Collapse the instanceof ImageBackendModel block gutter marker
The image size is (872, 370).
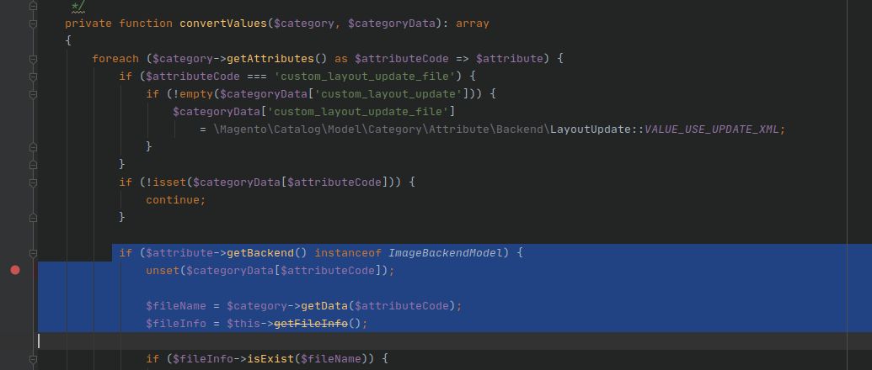(33, 253)
